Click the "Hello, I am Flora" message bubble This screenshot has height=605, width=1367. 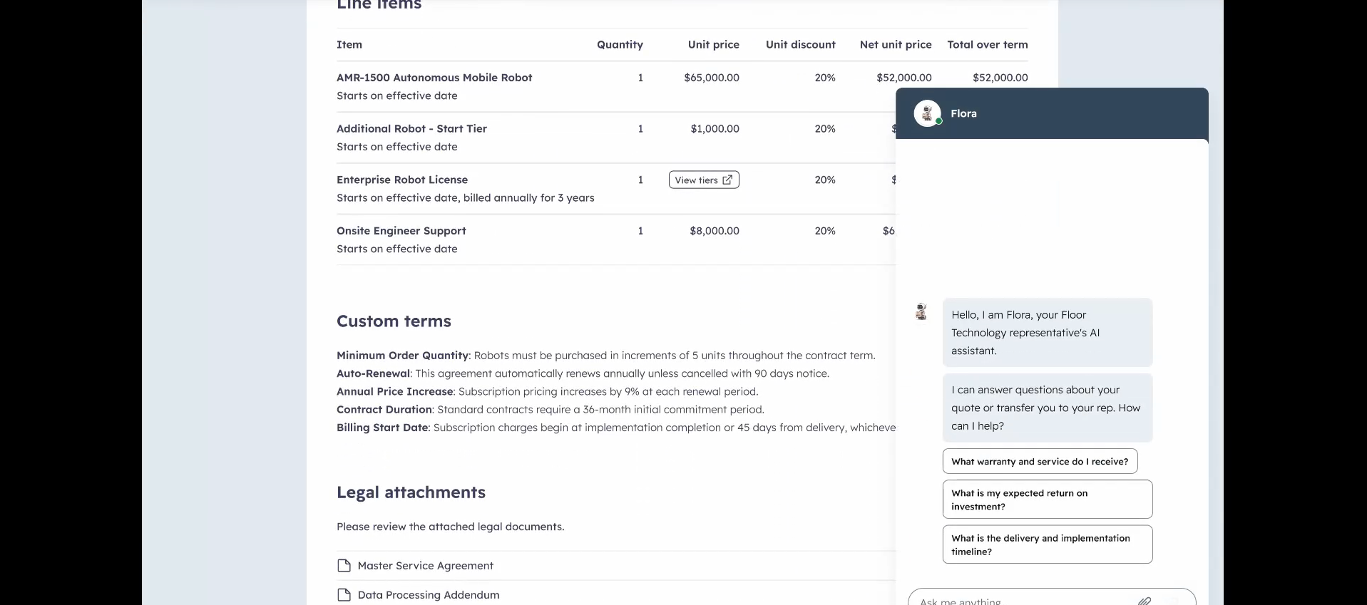[1046, 332]
